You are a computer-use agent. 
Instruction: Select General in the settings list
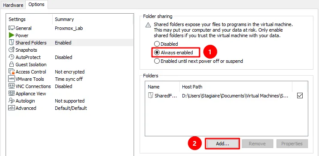[x=24, y=28]
